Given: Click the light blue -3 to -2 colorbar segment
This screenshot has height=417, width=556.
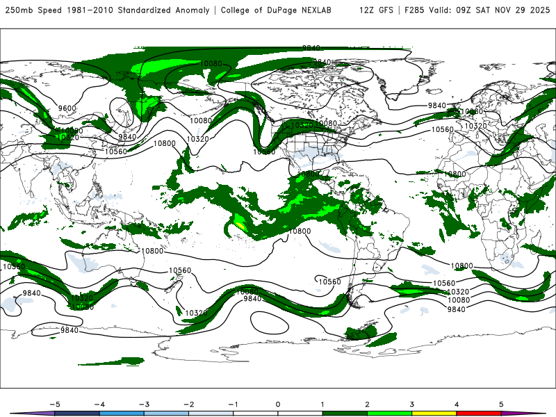Looking at the screenshot, I should (x=166, y=414).
